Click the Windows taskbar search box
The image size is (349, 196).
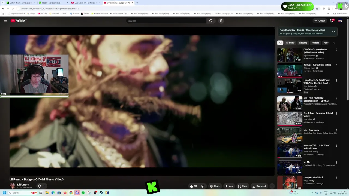[x=23, y=193]
